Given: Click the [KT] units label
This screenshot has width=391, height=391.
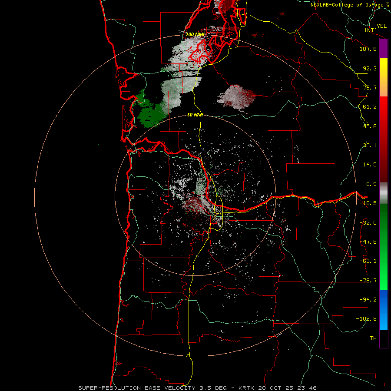Looking at the screenshot, I should point(371,30).
